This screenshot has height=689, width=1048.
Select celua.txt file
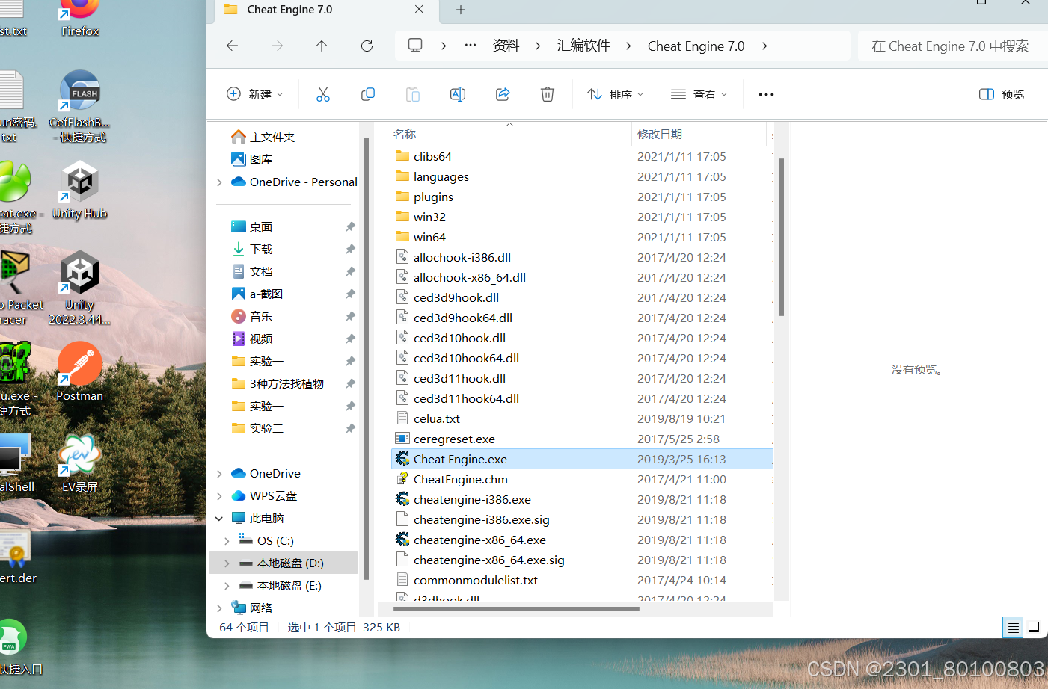(x=436, y=418)
